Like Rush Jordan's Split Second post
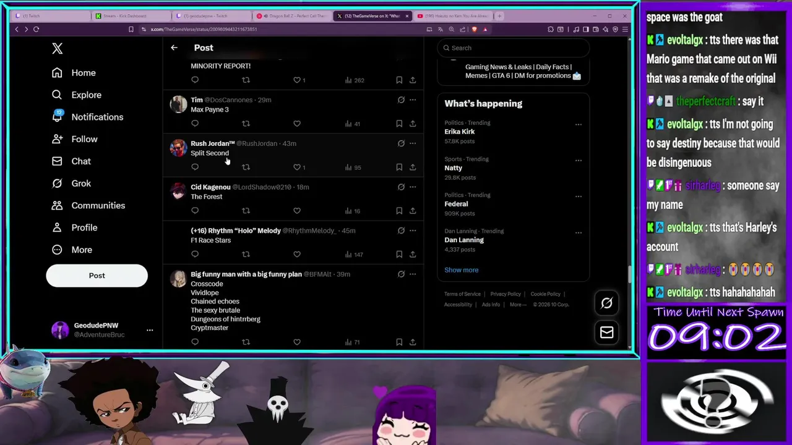Screen dimensions: 792x445 click(297, 167)
